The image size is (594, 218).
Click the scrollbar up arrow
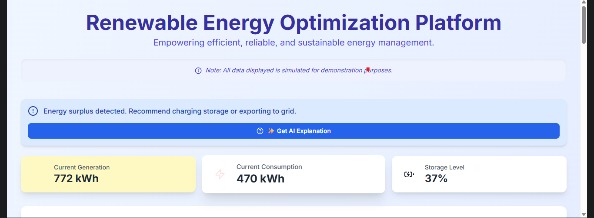pos(584,3)
